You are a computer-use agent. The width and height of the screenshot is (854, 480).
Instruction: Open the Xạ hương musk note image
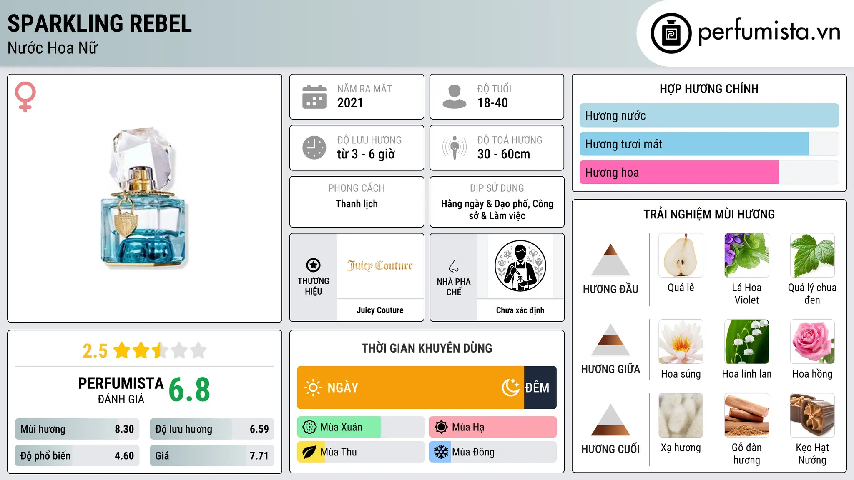[x=681, y=415]
